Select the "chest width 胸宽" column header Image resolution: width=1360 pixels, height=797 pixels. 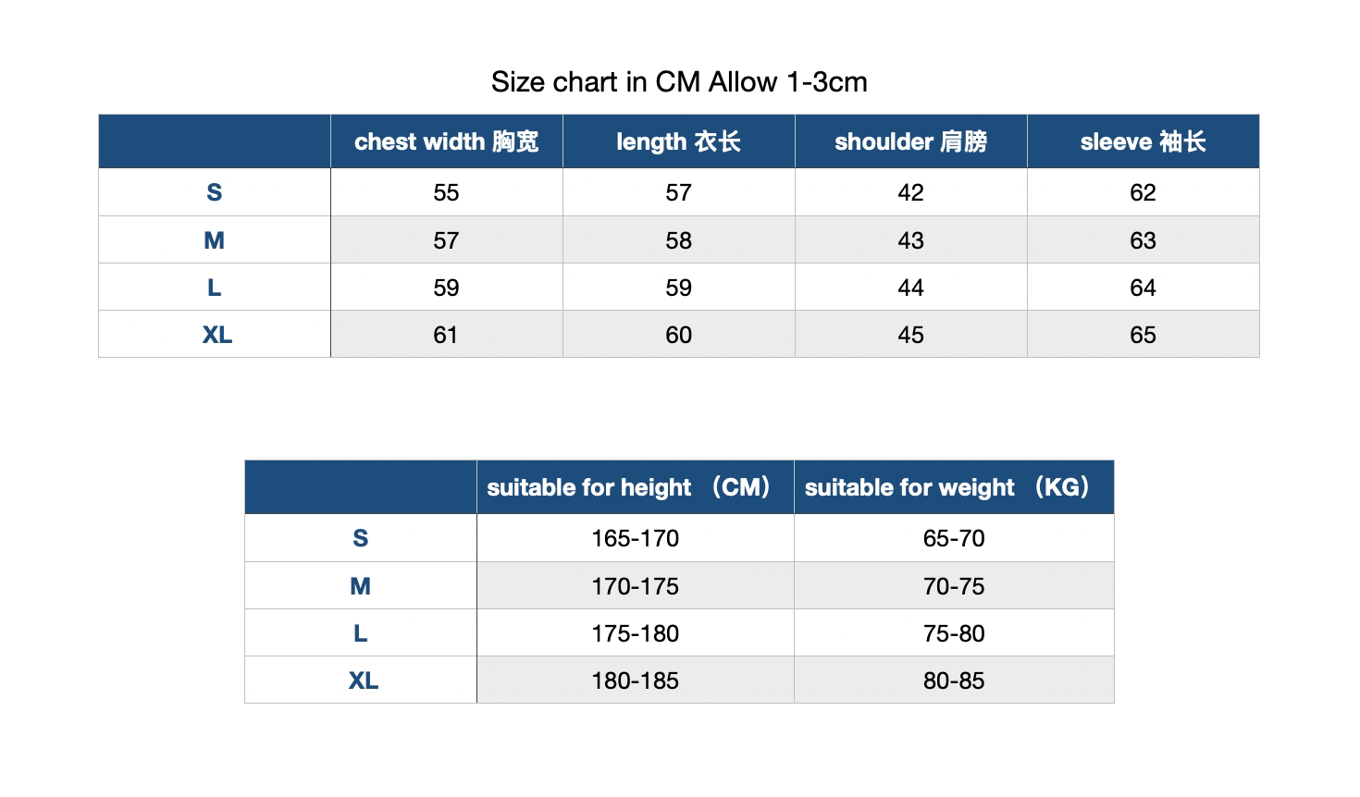(x=446, y=141)
